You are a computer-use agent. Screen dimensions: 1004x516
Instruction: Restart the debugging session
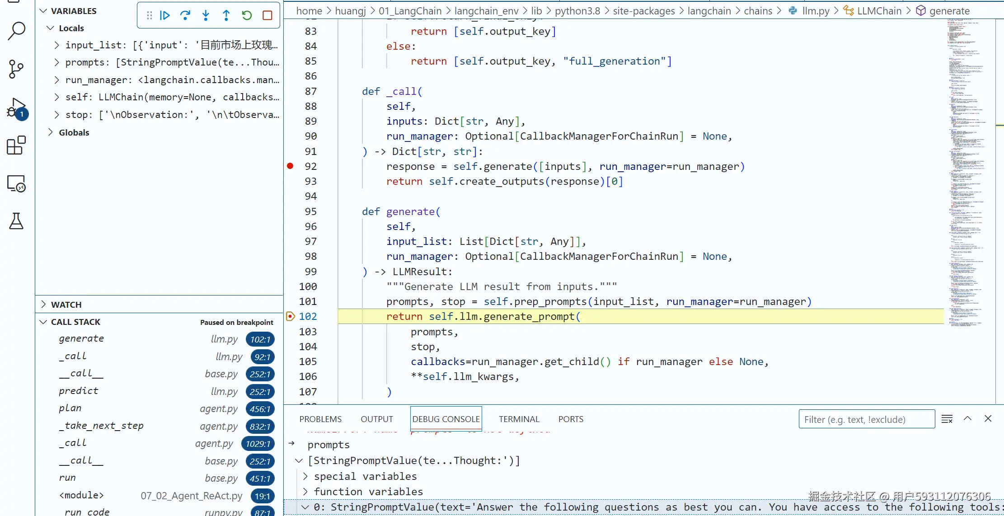tap(247, 15)
